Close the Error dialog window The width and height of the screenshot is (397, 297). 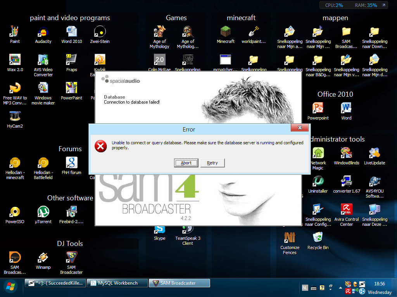tap(300, 128)
